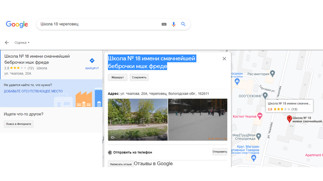Click the Рвс-виктория map marker
The height and width of the screenshot is (181, 323).
(x=272, y=73)
